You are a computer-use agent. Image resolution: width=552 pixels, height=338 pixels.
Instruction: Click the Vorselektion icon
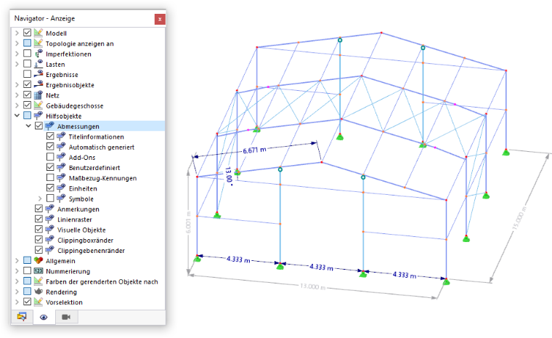click(38, 302)
